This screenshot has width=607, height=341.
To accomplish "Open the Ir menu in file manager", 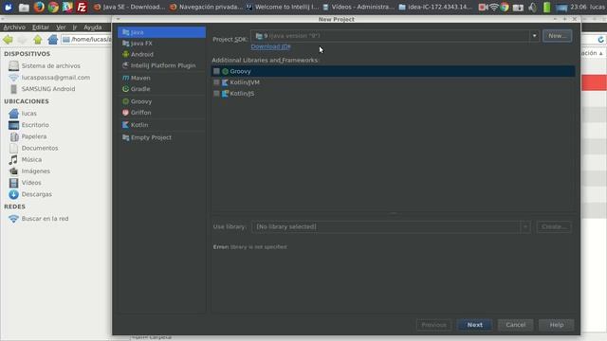I will (75, 27).
